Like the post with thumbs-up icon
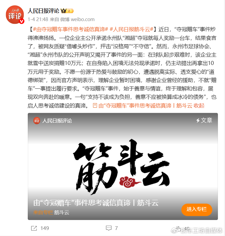The width and height of the screenshot is (225, 236). click(178, 229)
